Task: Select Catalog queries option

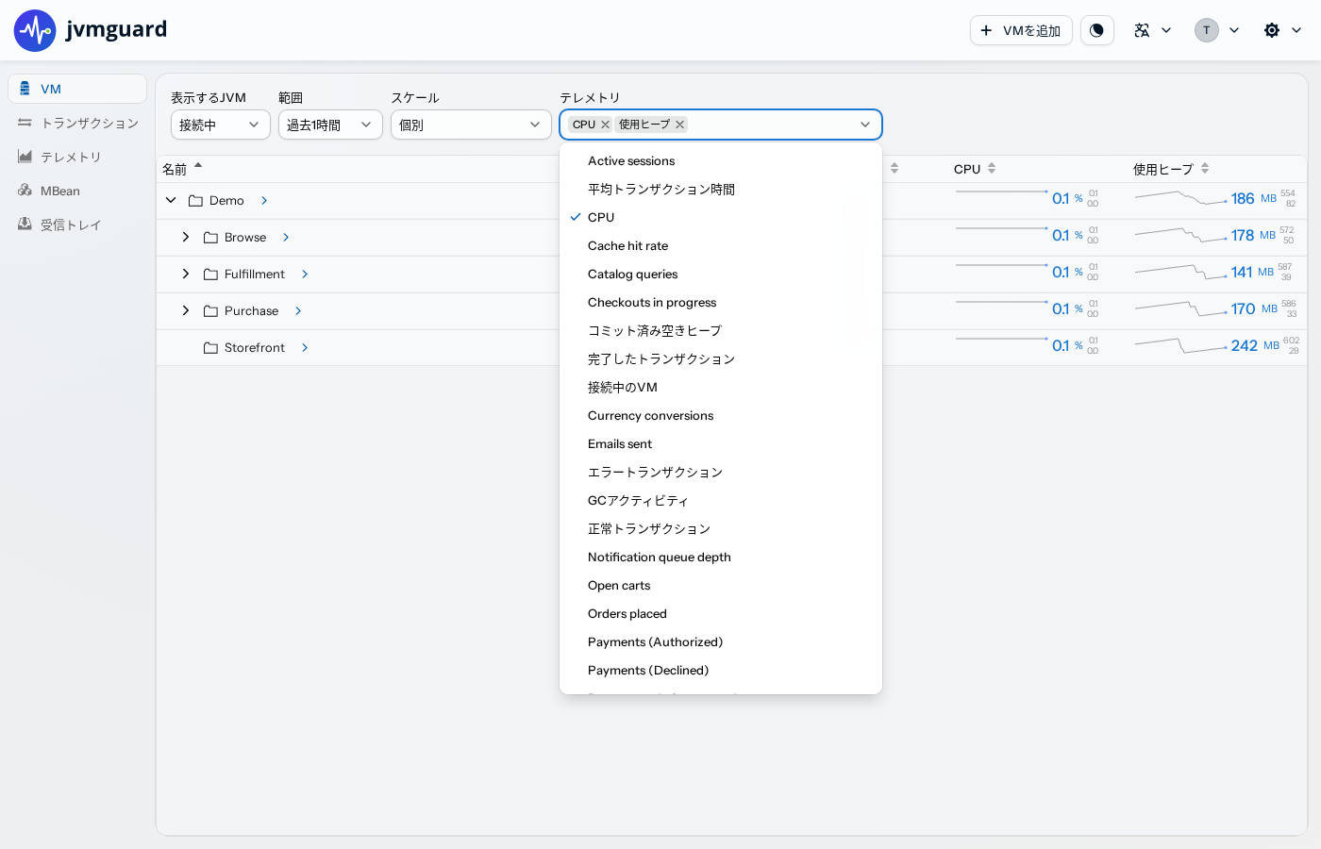Action: (721, 275)
